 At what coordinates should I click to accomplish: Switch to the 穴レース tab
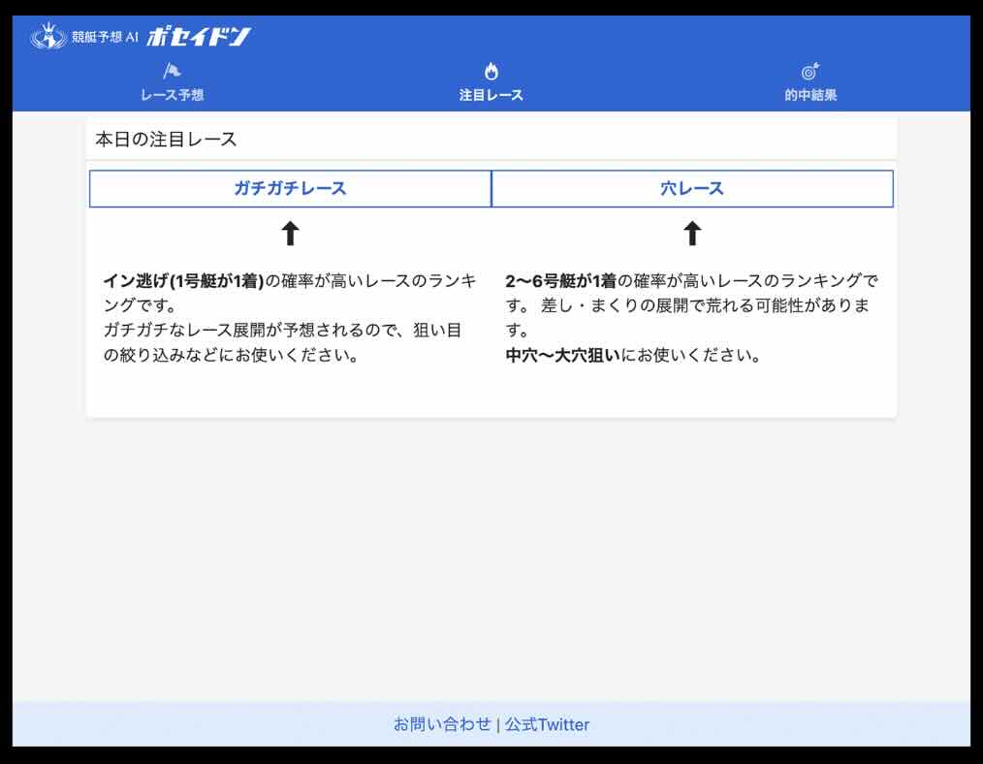click(x=691, y=188)
